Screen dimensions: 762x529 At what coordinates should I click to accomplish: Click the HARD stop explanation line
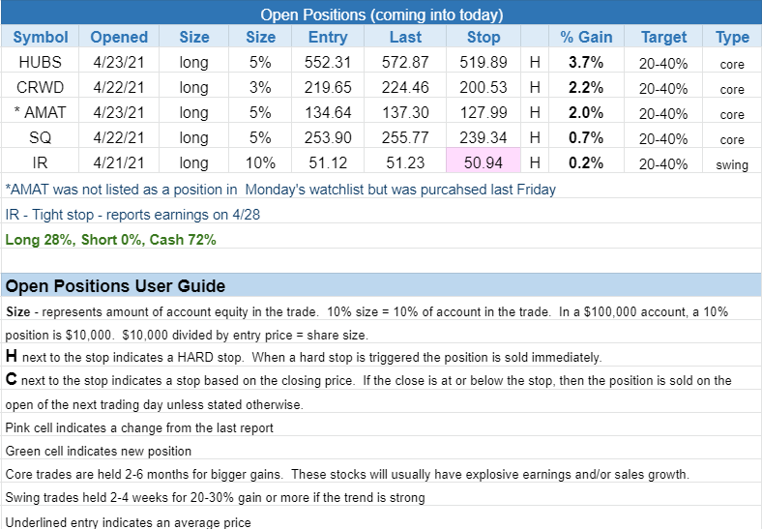[x=304, y=357]
